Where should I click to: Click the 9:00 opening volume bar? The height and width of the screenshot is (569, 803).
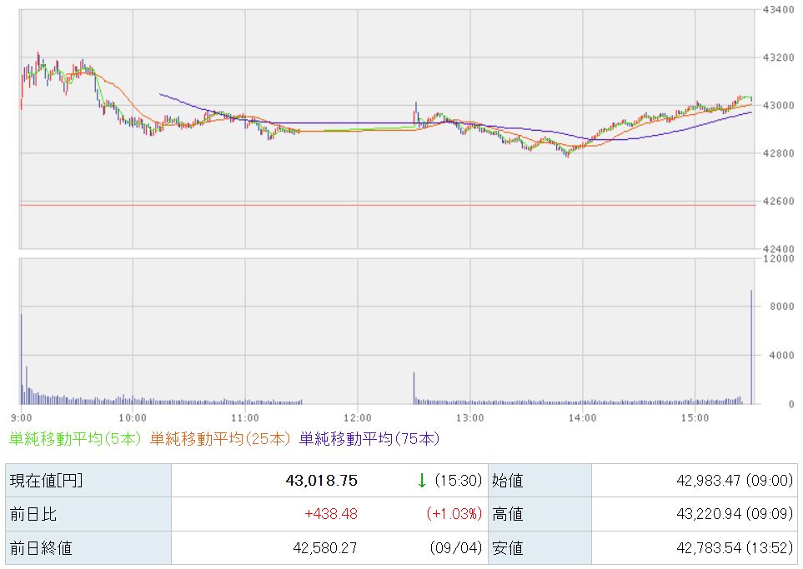tap(21, 359)
